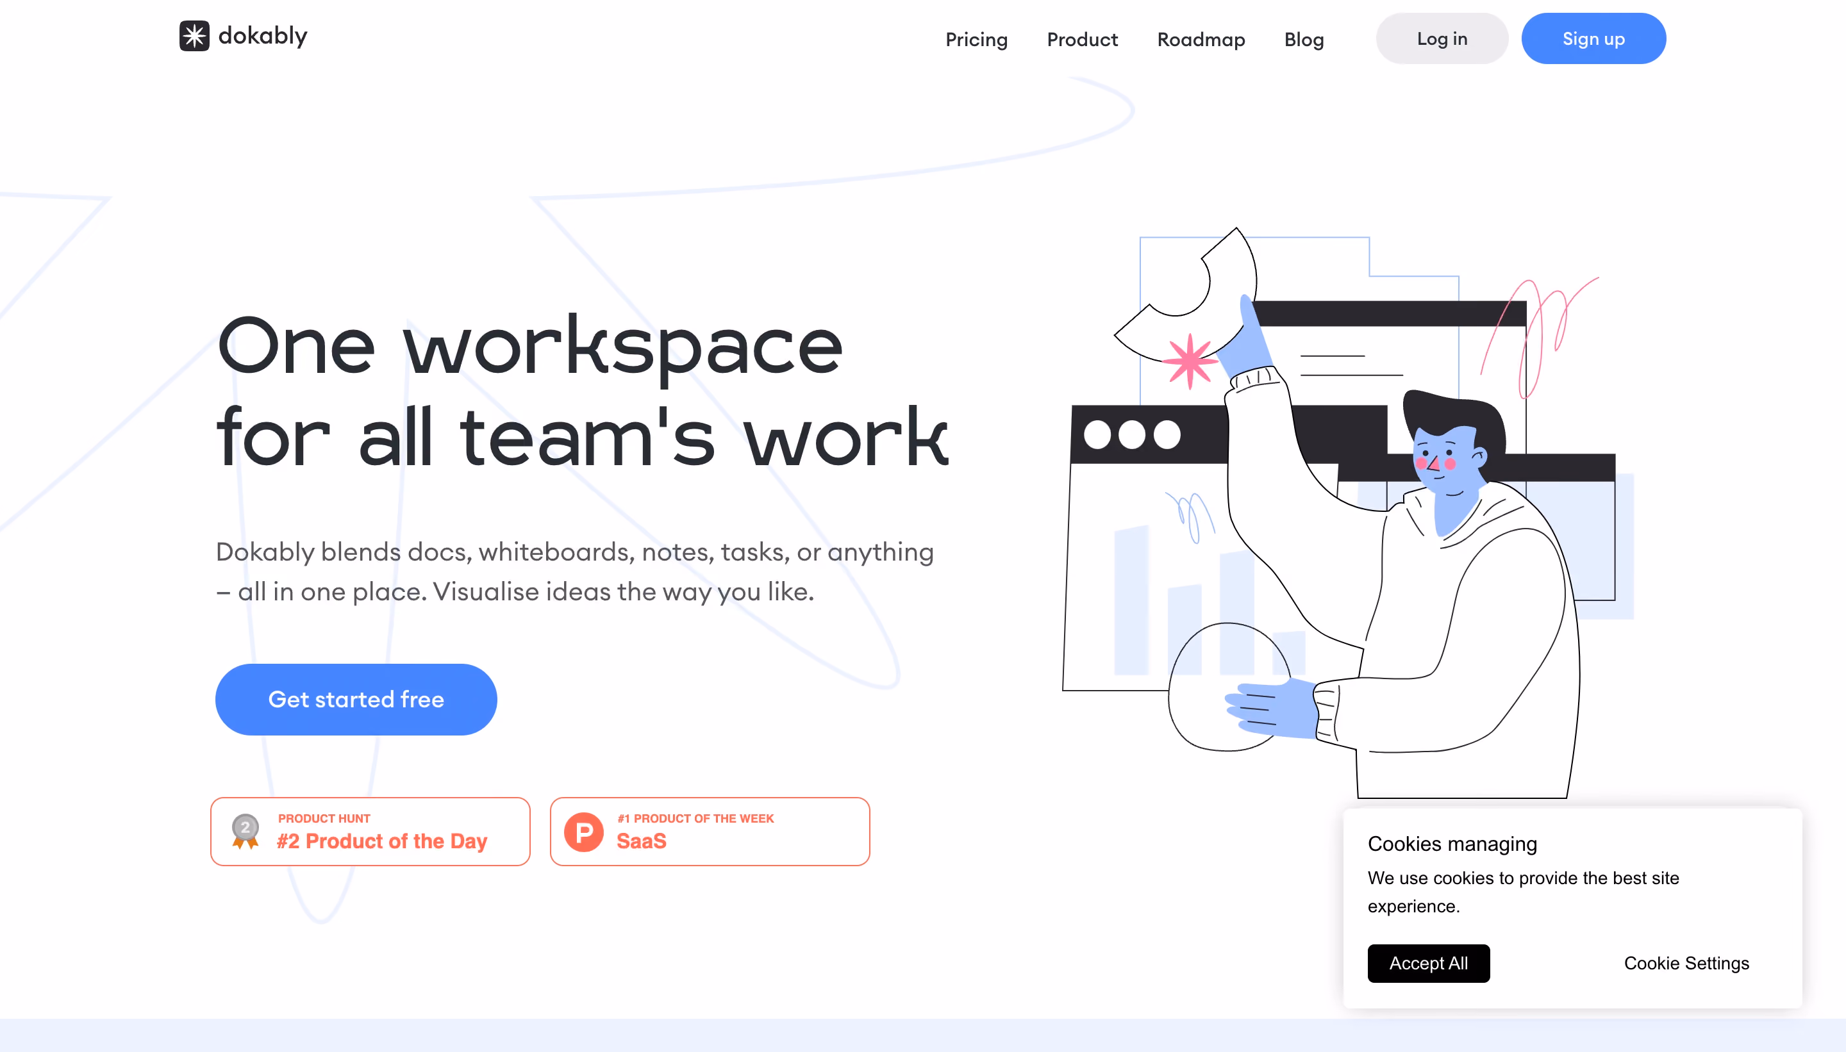Click 'We use cookies to provide' text
Screen dimensions: 1846x1052
[x=1523, y=892]
